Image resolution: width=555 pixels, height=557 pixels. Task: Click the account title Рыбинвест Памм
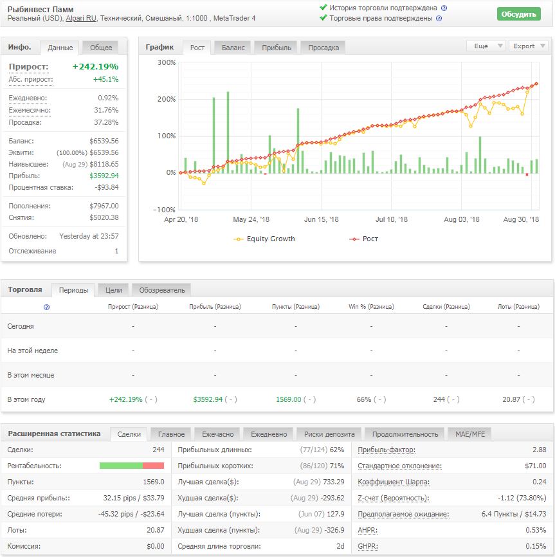click(41, 10)
